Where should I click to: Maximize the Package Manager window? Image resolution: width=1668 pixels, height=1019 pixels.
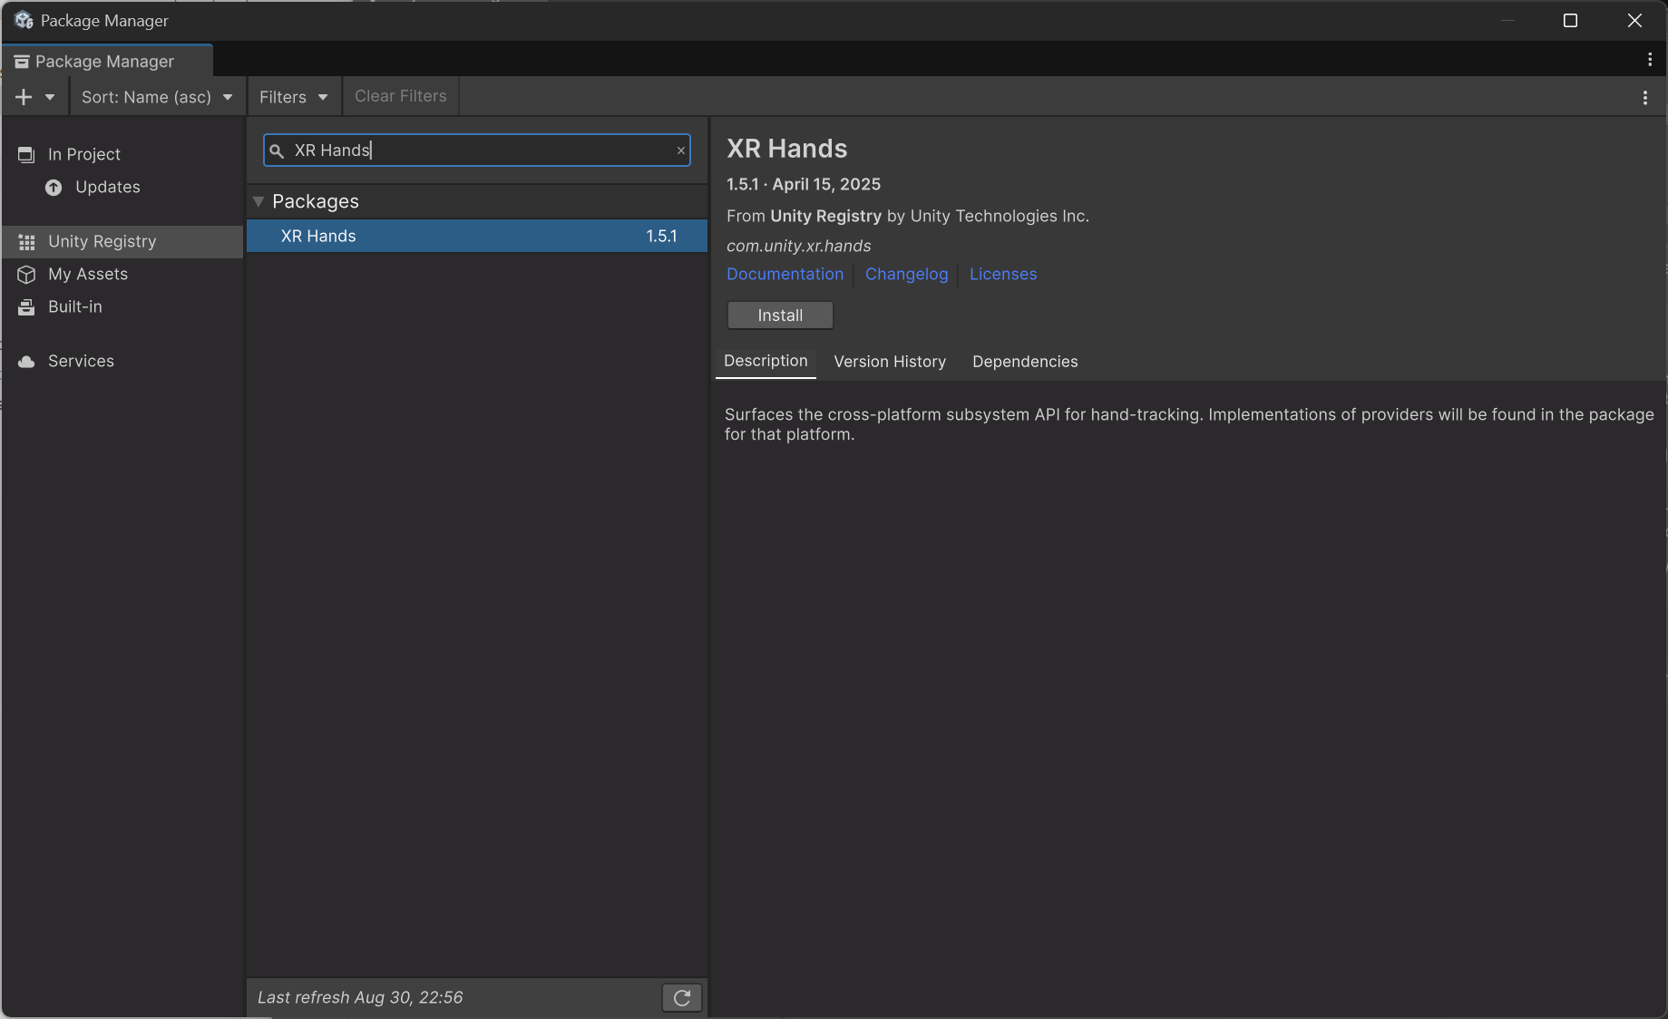tap(1570, 20)
